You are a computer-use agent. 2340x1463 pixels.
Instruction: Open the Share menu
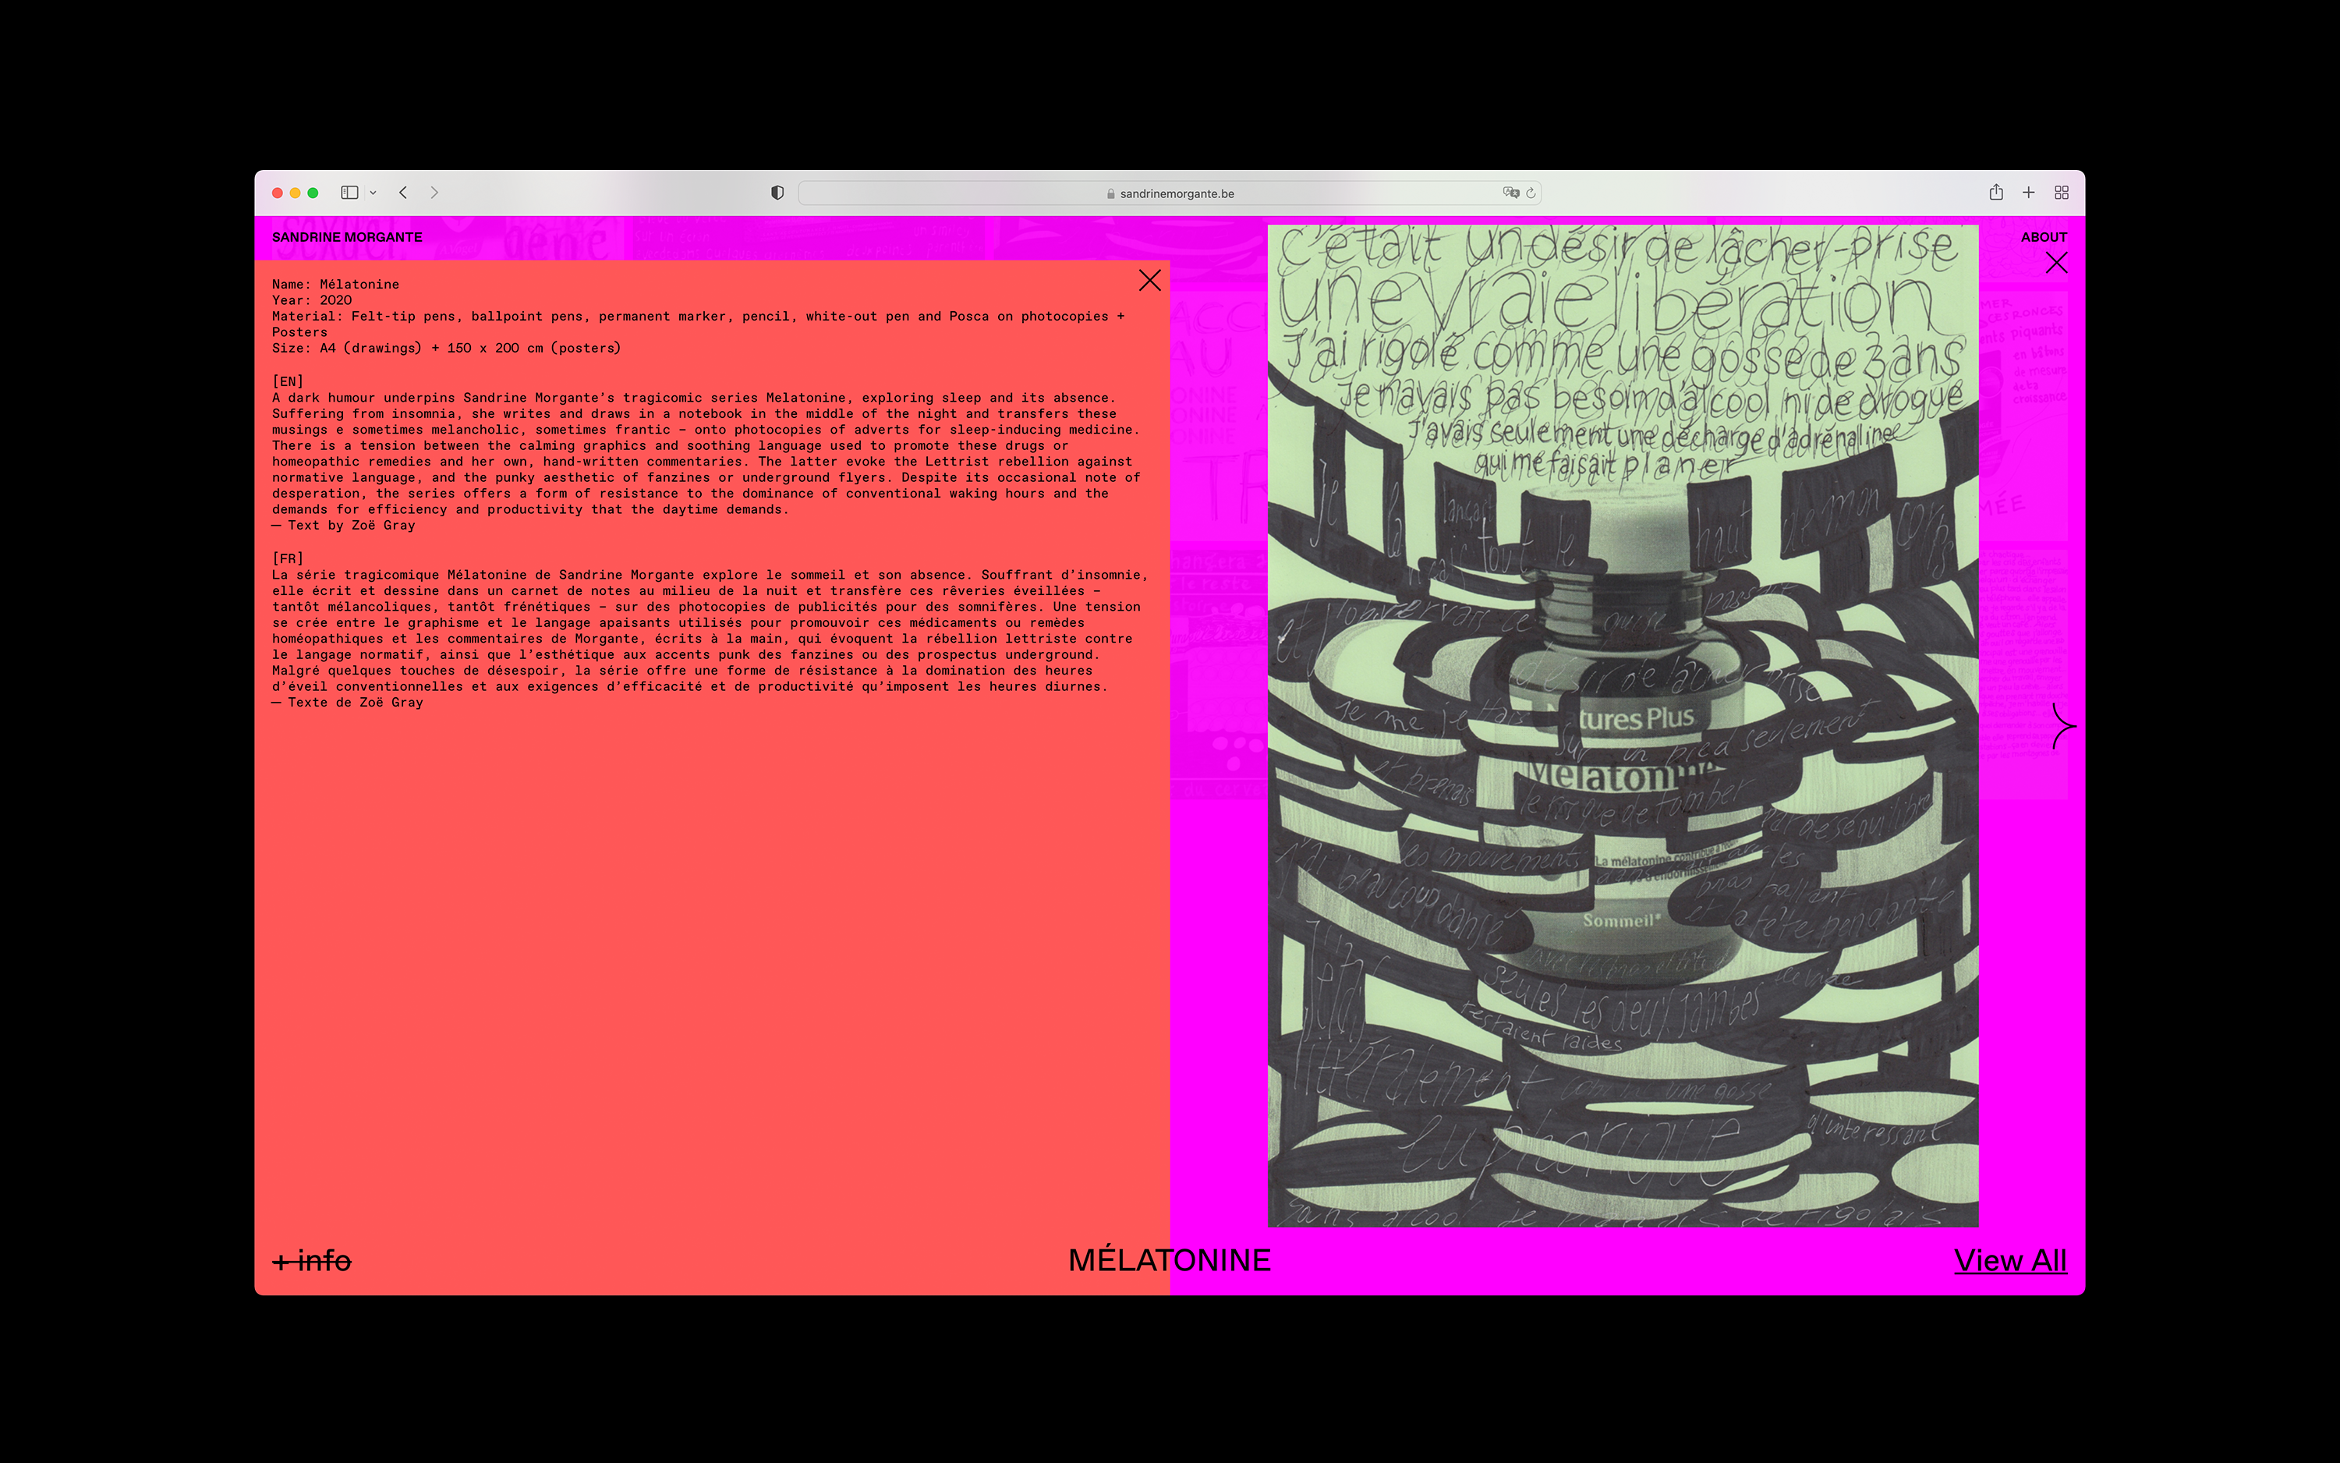(1995, 193)
